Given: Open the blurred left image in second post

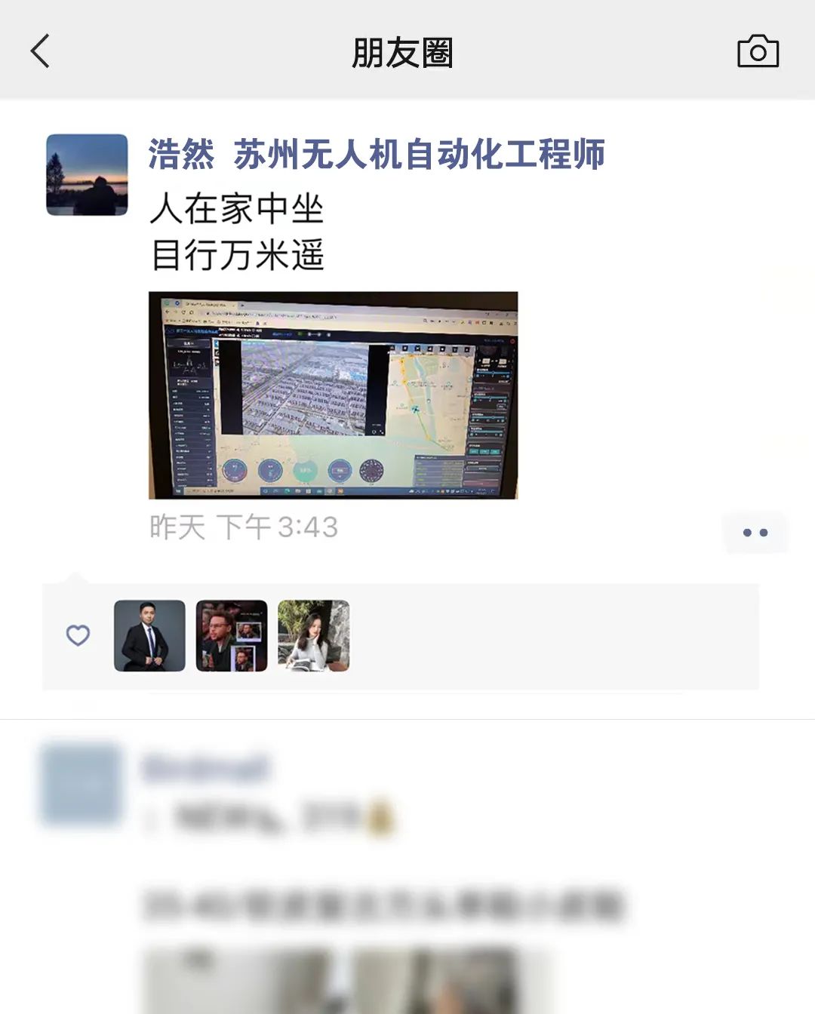Looking at the screenshot, I should tap(236, 979).
